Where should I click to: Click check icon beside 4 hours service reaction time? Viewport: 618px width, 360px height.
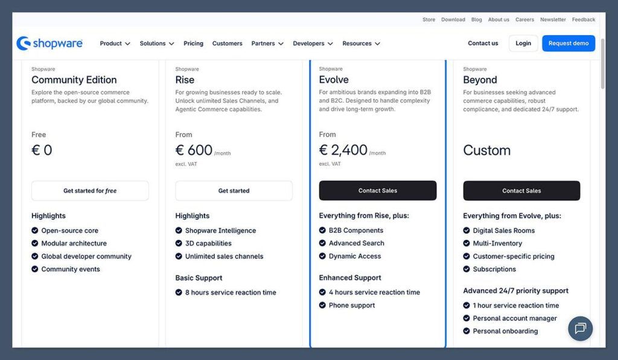tap(322, 292)
